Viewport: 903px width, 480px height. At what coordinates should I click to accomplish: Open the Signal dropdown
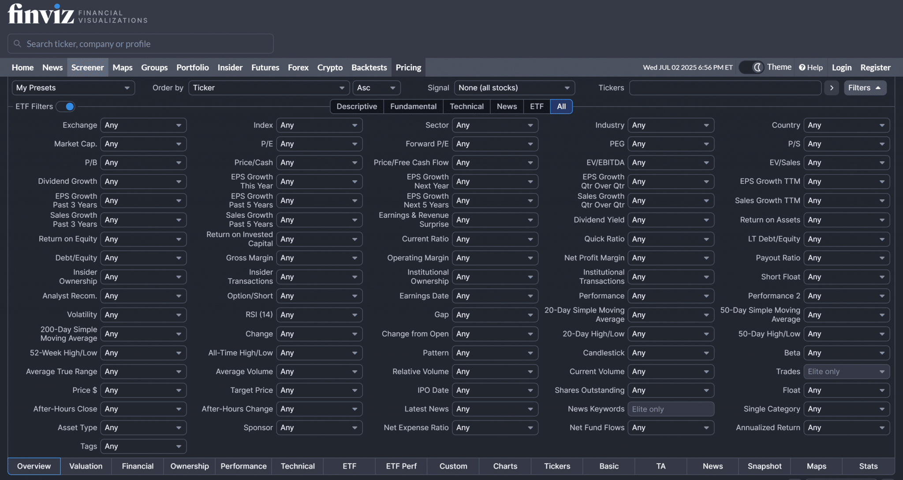(514, 88)
